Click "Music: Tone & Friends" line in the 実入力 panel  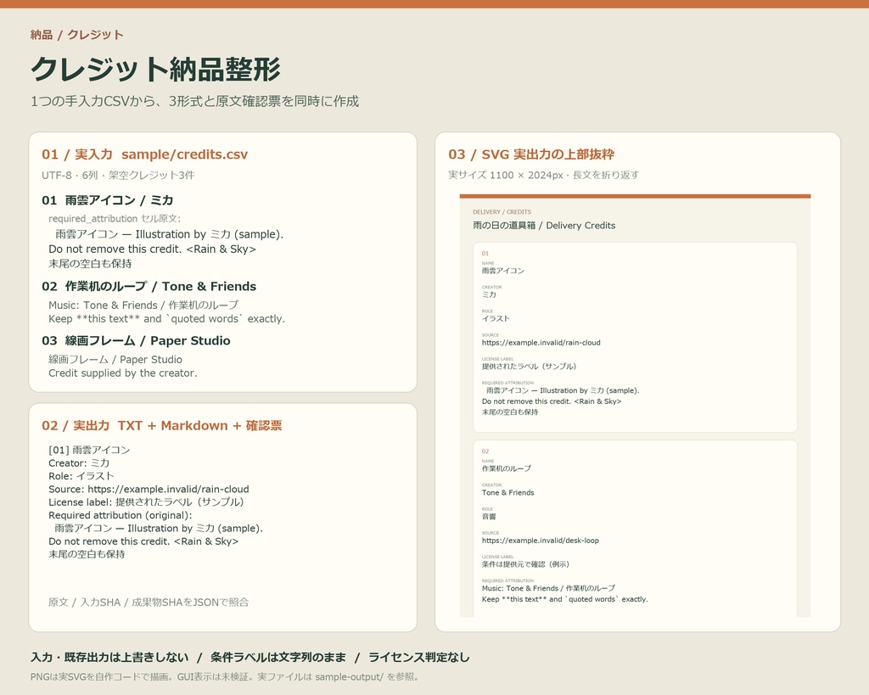pyautogui.click(x=143, y=305)
